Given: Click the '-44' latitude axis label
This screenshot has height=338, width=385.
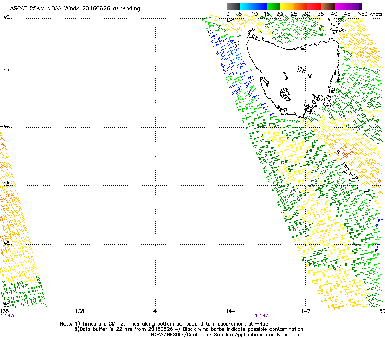Looking at the screenshot, I should (5, 126).
